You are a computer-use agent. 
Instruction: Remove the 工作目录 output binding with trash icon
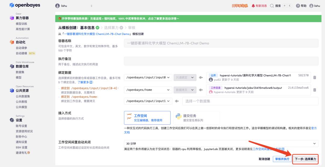tap(314, 90)
